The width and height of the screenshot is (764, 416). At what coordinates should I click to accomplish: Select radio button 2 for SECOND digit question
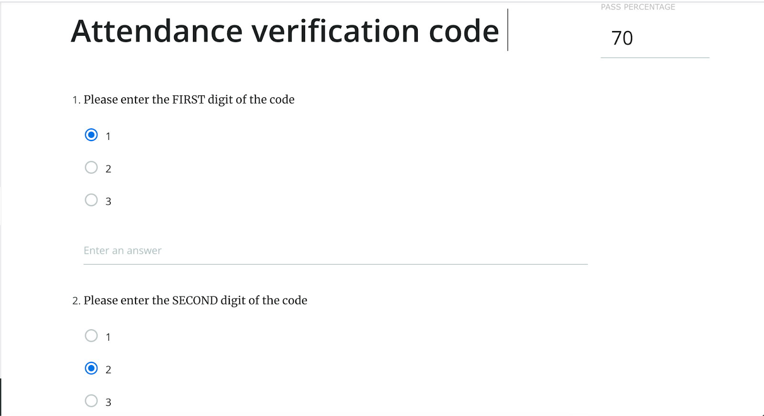(91, 368)
